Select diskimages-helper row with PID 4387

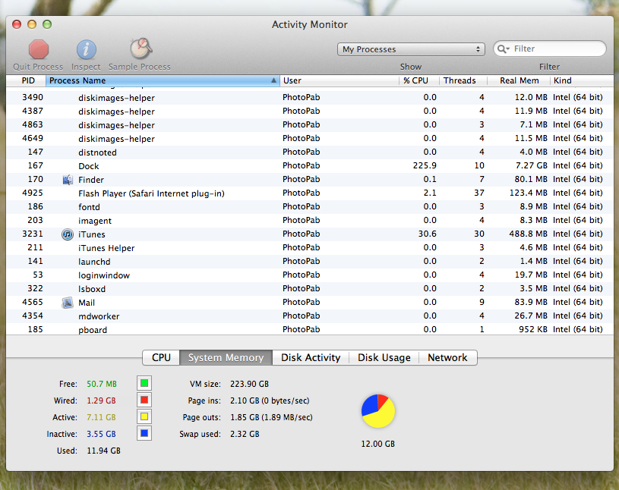[310, 112]
